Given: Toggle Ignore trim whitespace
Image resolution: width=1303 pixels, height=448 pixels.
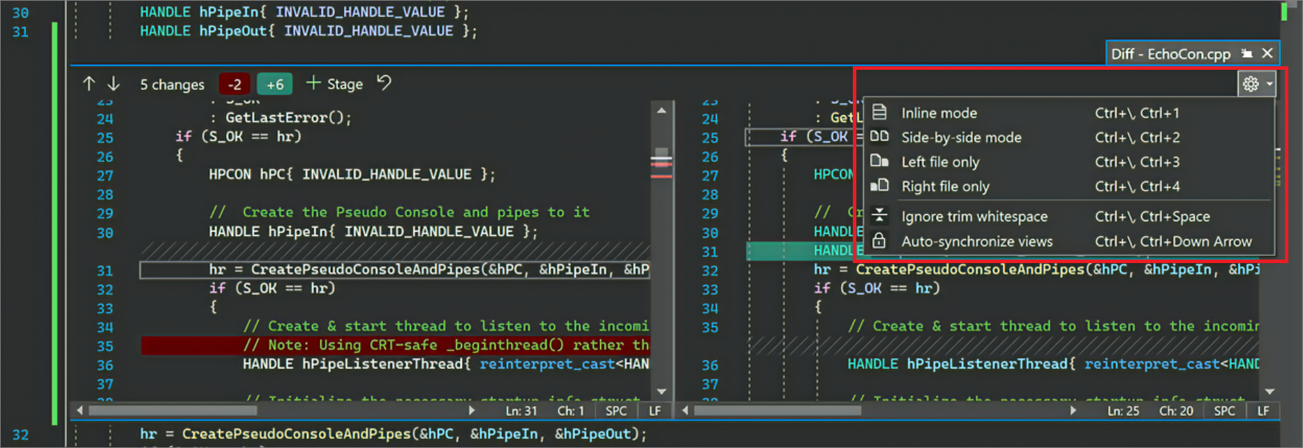Looking at the screenshot, I should click(x=974, y=216).
